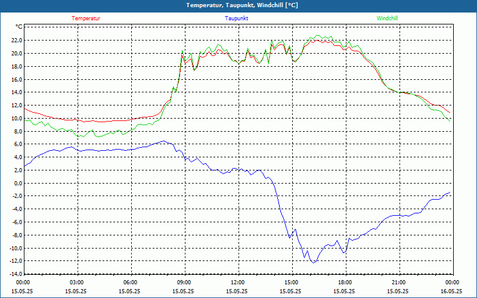Click the 20,0 y-axis value

[x=17, y=54]
